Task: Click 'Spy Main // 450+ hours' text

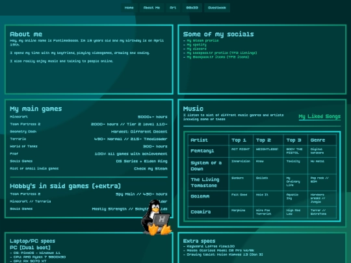Action: tap(142, 194)
